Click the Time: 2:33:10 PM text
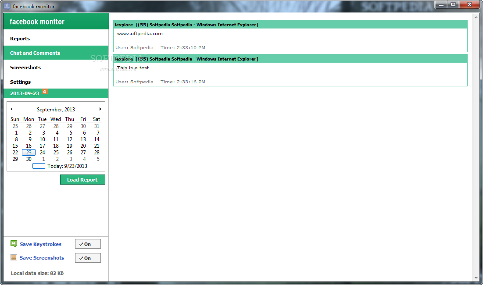This screenshot has height=285, width=483. (x=182, y=48)
